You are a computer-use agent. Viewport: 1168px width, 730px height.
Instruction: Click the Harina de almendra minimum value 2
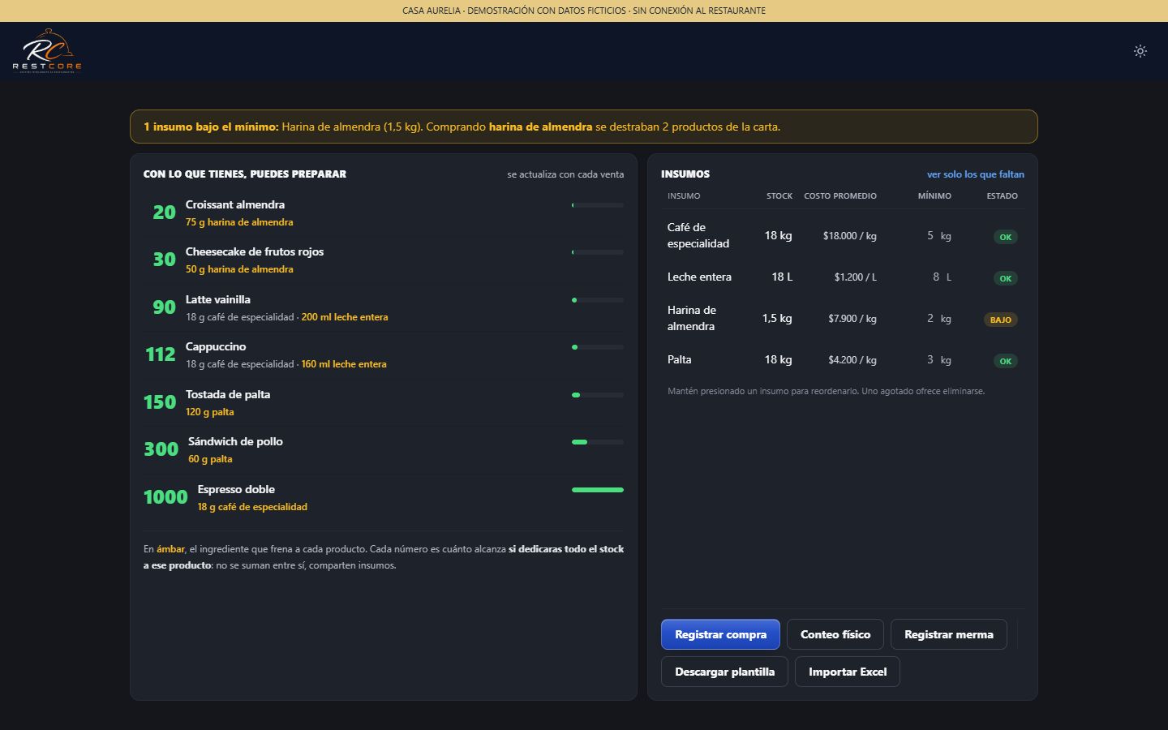coord(930,319)
